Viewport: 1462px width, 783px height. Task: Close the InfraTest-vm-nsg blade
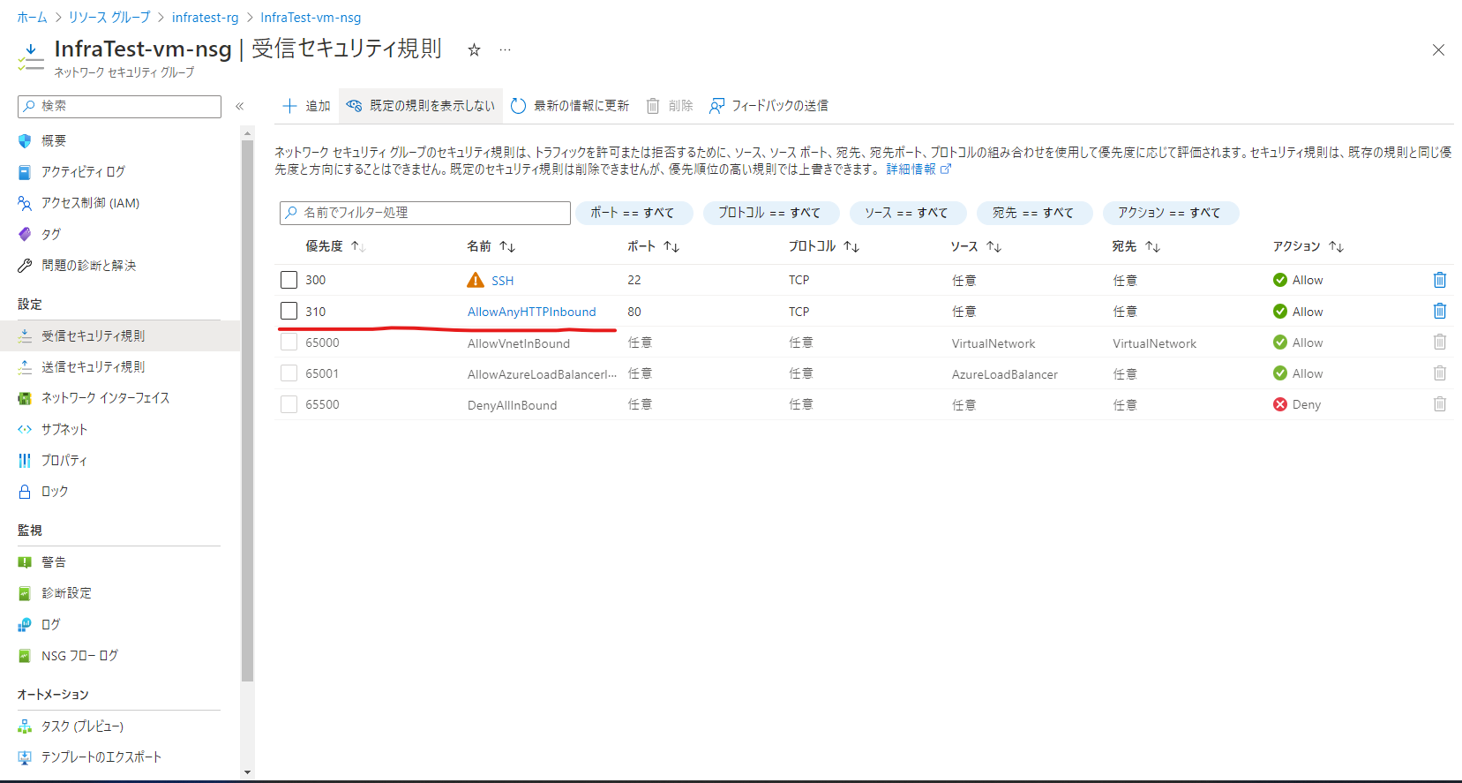click(1438, 50)
